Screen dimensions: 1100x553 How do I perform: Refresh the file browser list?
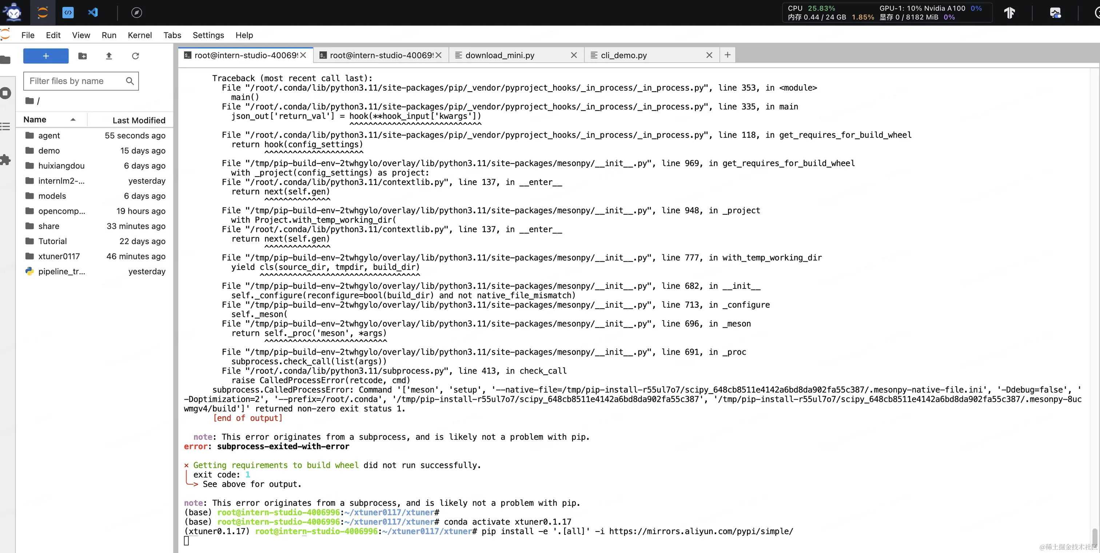coord(135,56)
